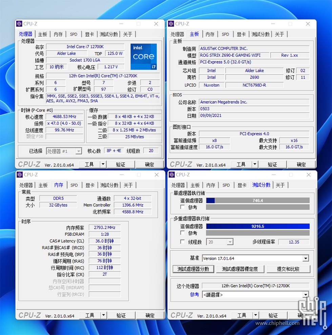Screen dimensions: 332x335
Task: Click 验证 button in processor window
Action: 121,164
